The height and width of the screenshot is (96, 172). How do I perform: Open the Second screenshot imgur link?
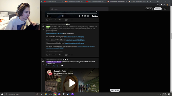(75, 40)
